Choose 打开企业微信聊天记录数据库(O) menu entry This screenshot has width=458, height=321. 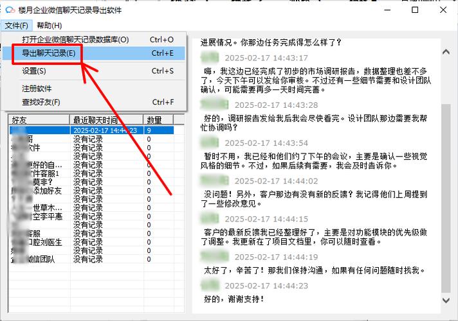tap(93, 40)
